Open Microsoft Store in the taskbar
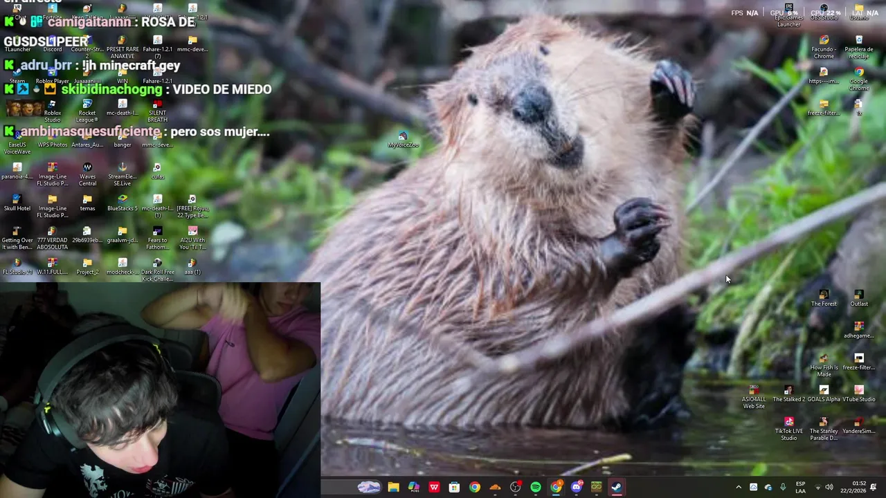This screenshot has width=886, height=498. click(x=454, y=487)
